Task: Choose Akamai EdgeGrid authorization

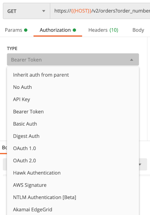Action: click(x=73, y=209)
